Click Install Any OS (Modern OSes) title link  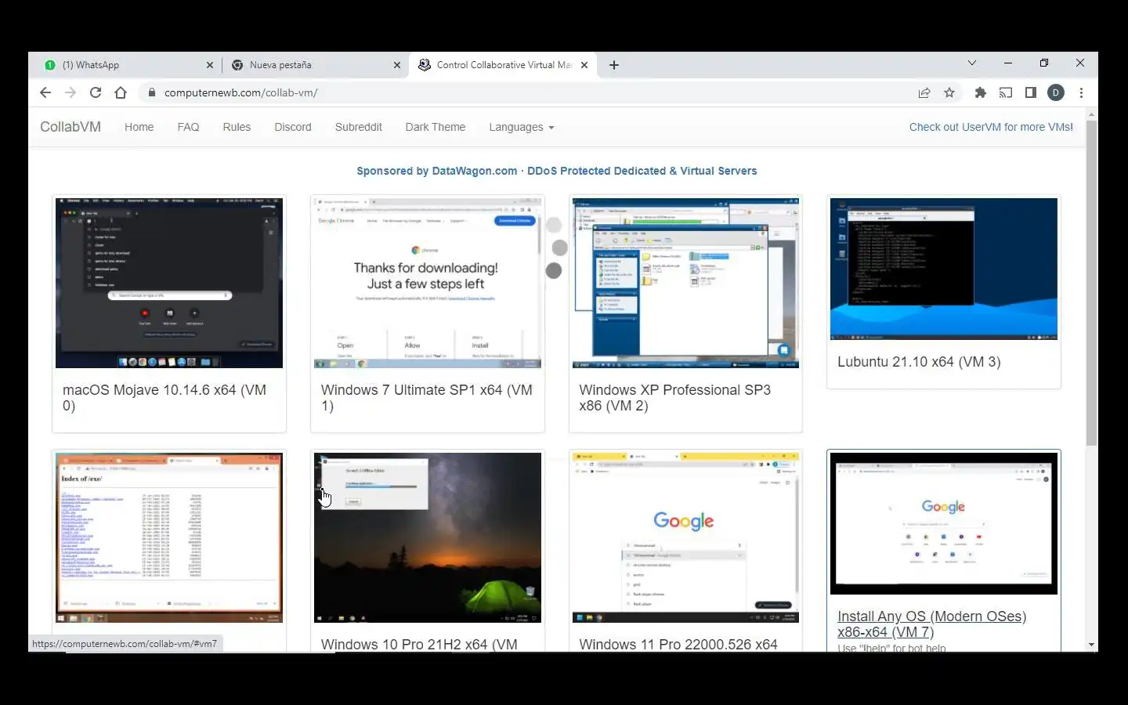(931, 624)
